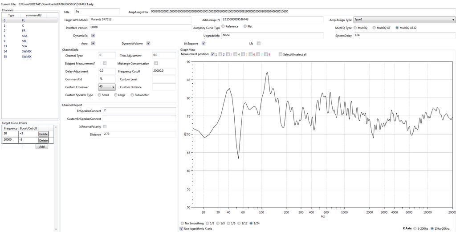Uncheck the DynamicVolume checkbox

point(148,44)
